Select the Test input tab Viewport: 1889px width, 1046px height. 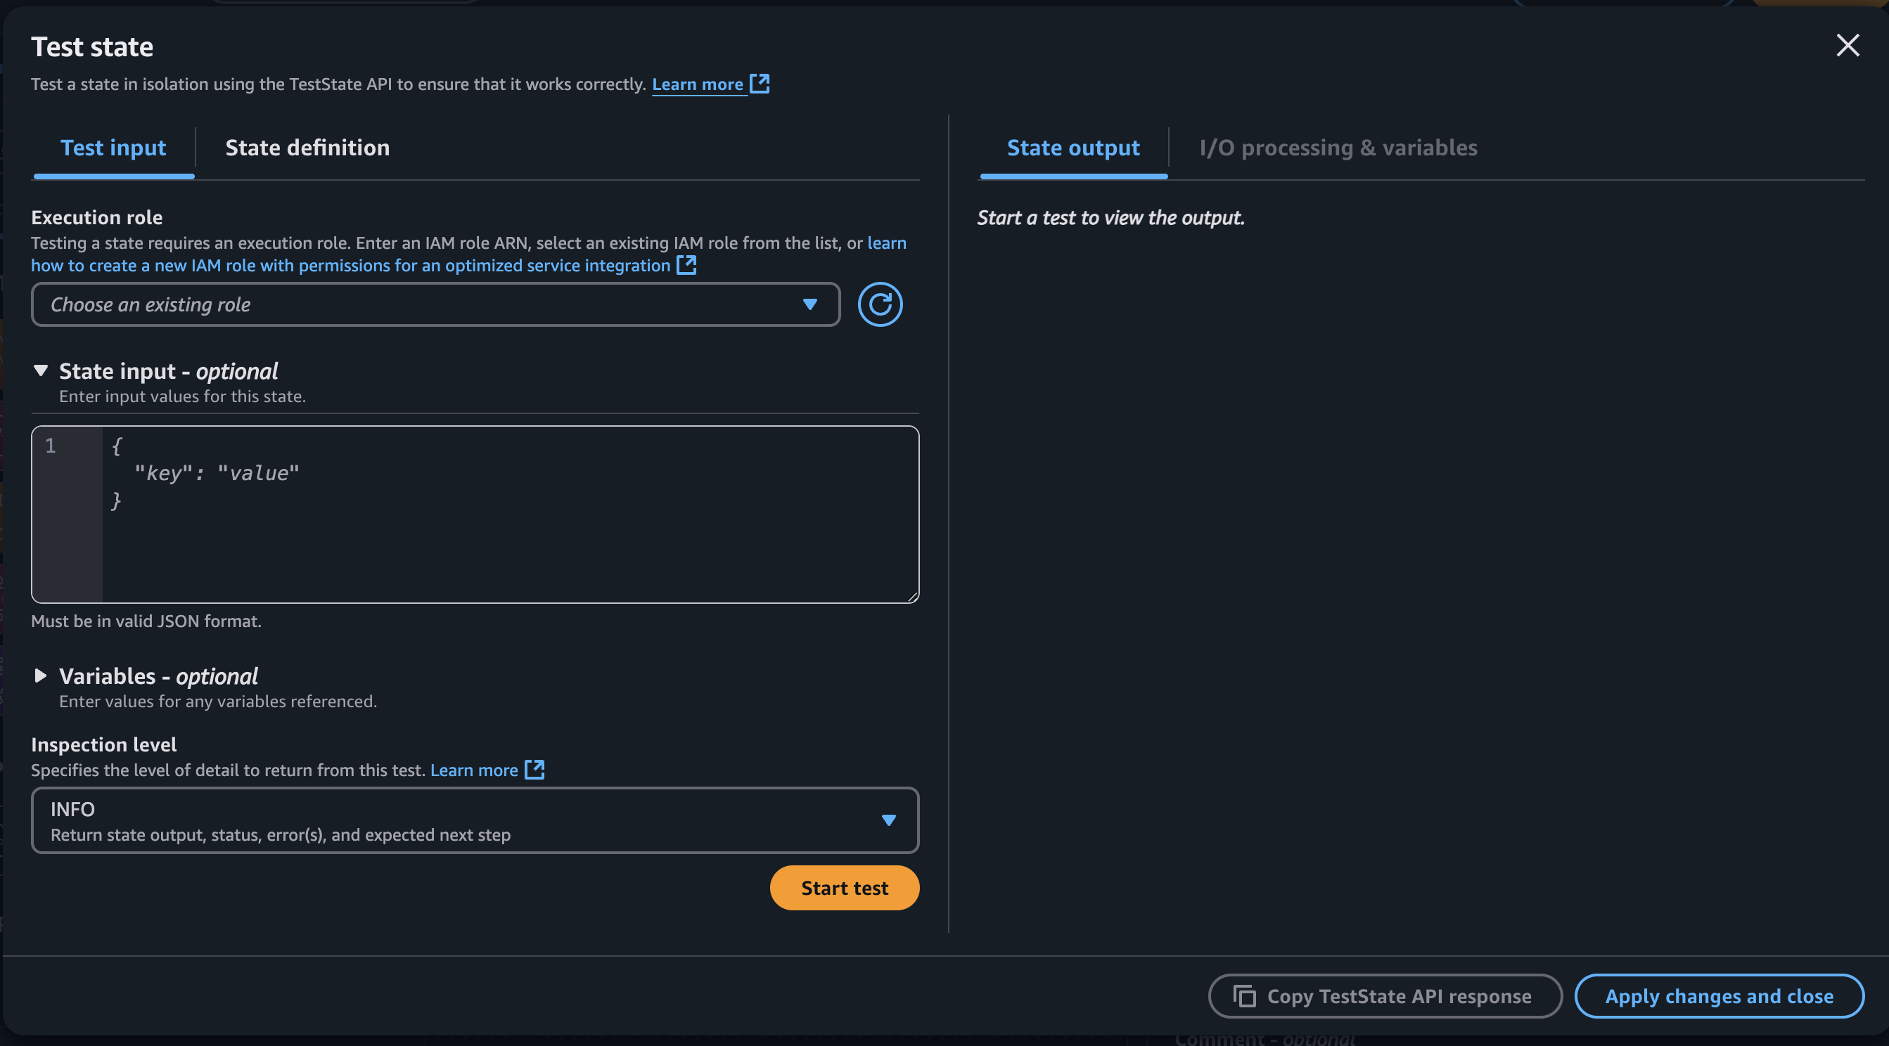tap(113, 148)
